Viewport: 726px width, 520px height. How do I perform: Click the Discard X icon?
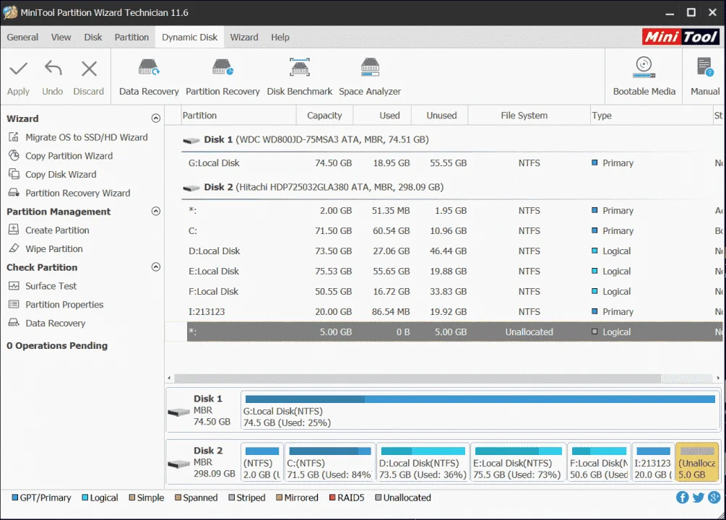89,69
